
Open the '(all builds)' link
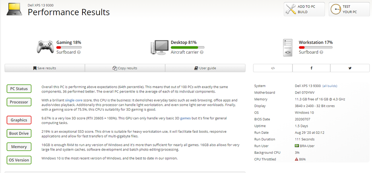(x=330, y=86)
